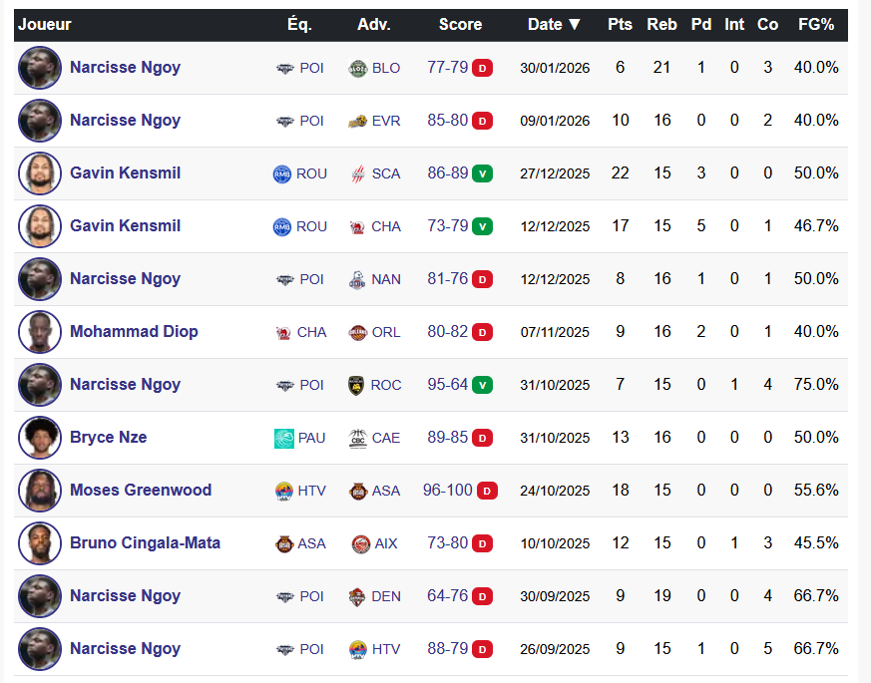
Task: Click Moses Greenwood's avatar photo
Action: (40, 491)
